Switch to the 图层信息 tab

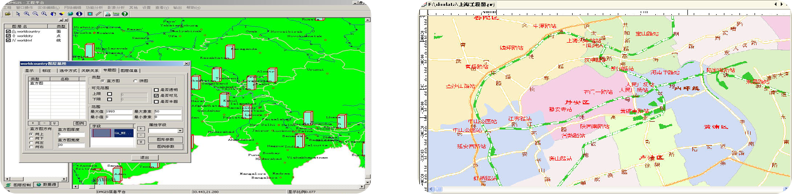point(129,71)
